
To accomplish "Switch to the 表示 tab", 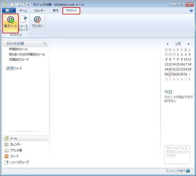I will [55, 11].
